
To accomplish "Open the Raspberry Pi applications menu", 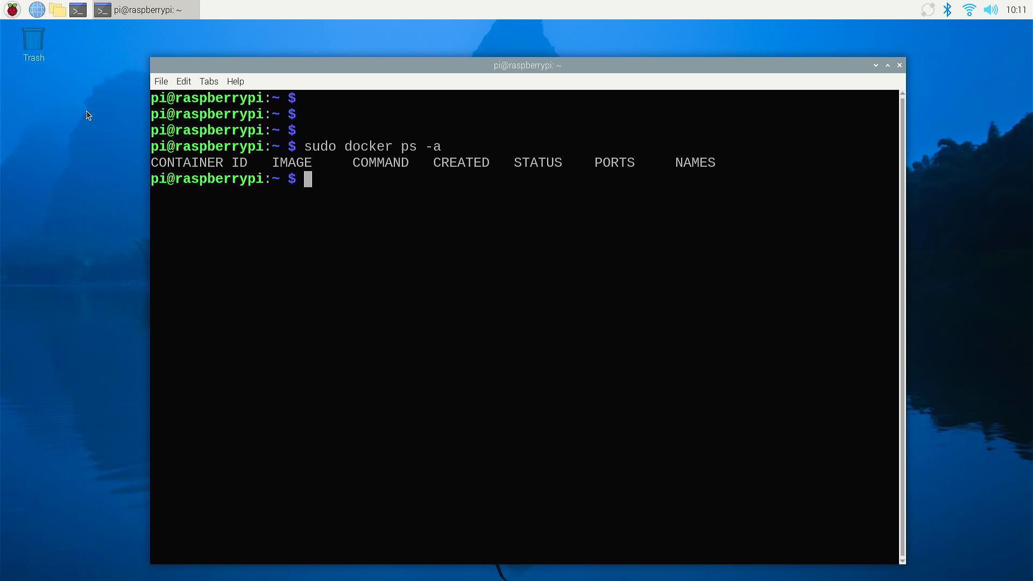I will point(12,10).
